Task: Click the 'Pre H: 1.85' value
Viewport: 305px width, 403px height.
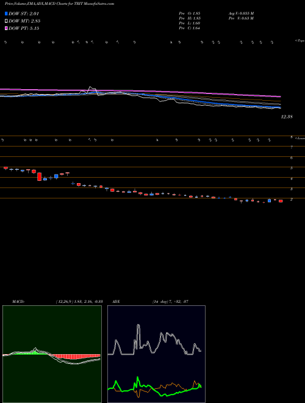Action: click(x=190, y=18)
